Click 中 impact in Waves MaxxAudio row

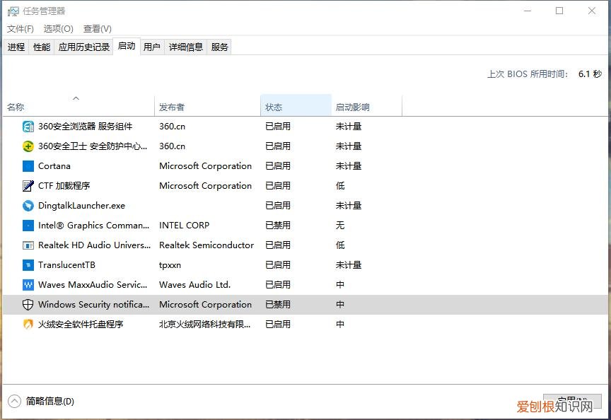click(x=340, y=285)
